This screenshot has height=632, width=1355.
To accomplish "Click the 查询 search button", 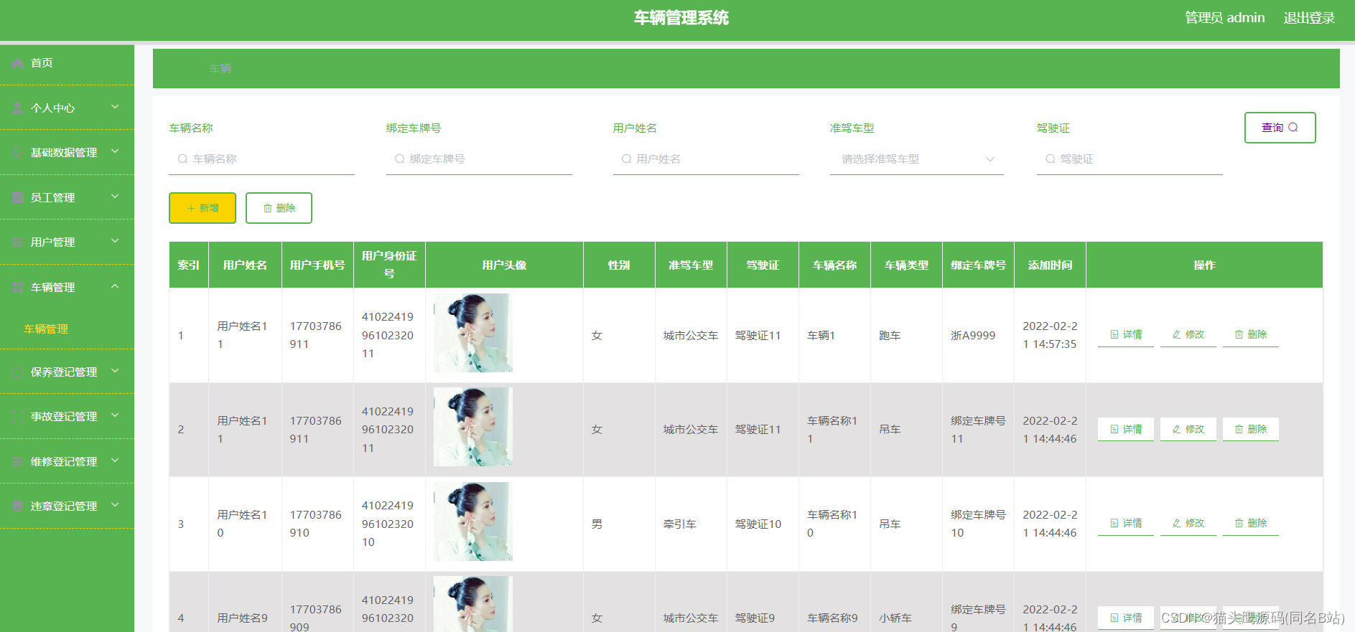I will click(1280, 128).
